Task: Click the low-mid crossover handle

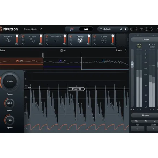Action: [x=43, y=55]
